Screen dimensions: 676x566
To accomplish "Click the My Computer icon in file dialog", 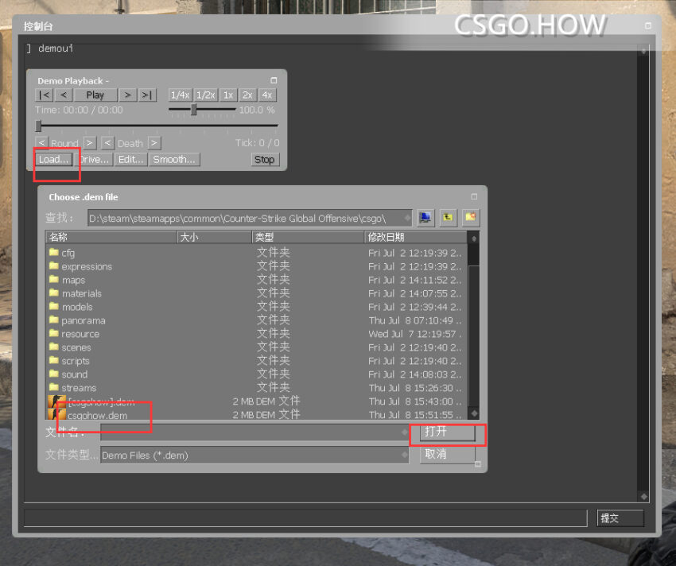I will click(x=426, y=217).
